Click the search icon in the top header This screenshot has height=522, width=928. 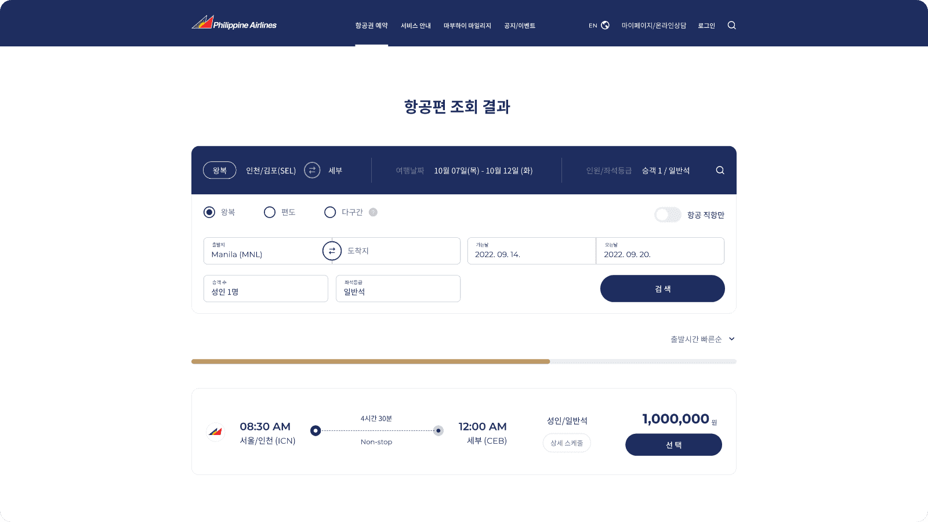[731, 25]
